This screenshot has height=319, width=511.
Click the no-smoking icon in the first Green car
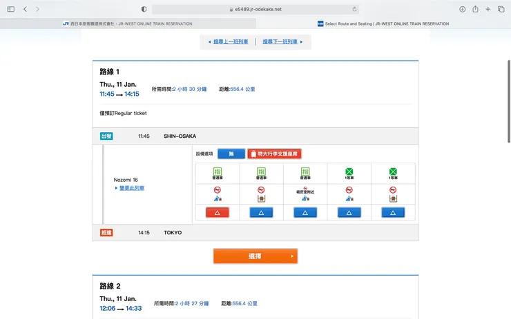[349, 190]
